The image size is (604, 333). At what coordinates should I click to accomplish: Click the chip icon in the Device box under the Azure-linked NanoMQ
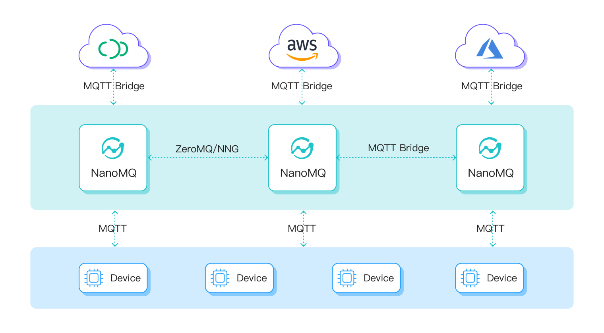[x=470, y=278]
